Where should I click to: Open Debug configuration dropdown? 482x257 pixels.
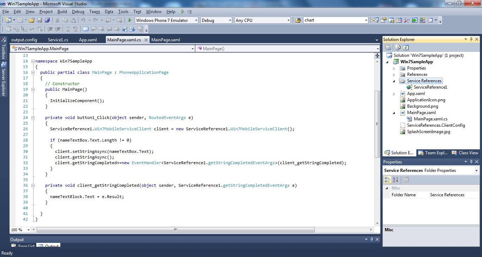230,20
